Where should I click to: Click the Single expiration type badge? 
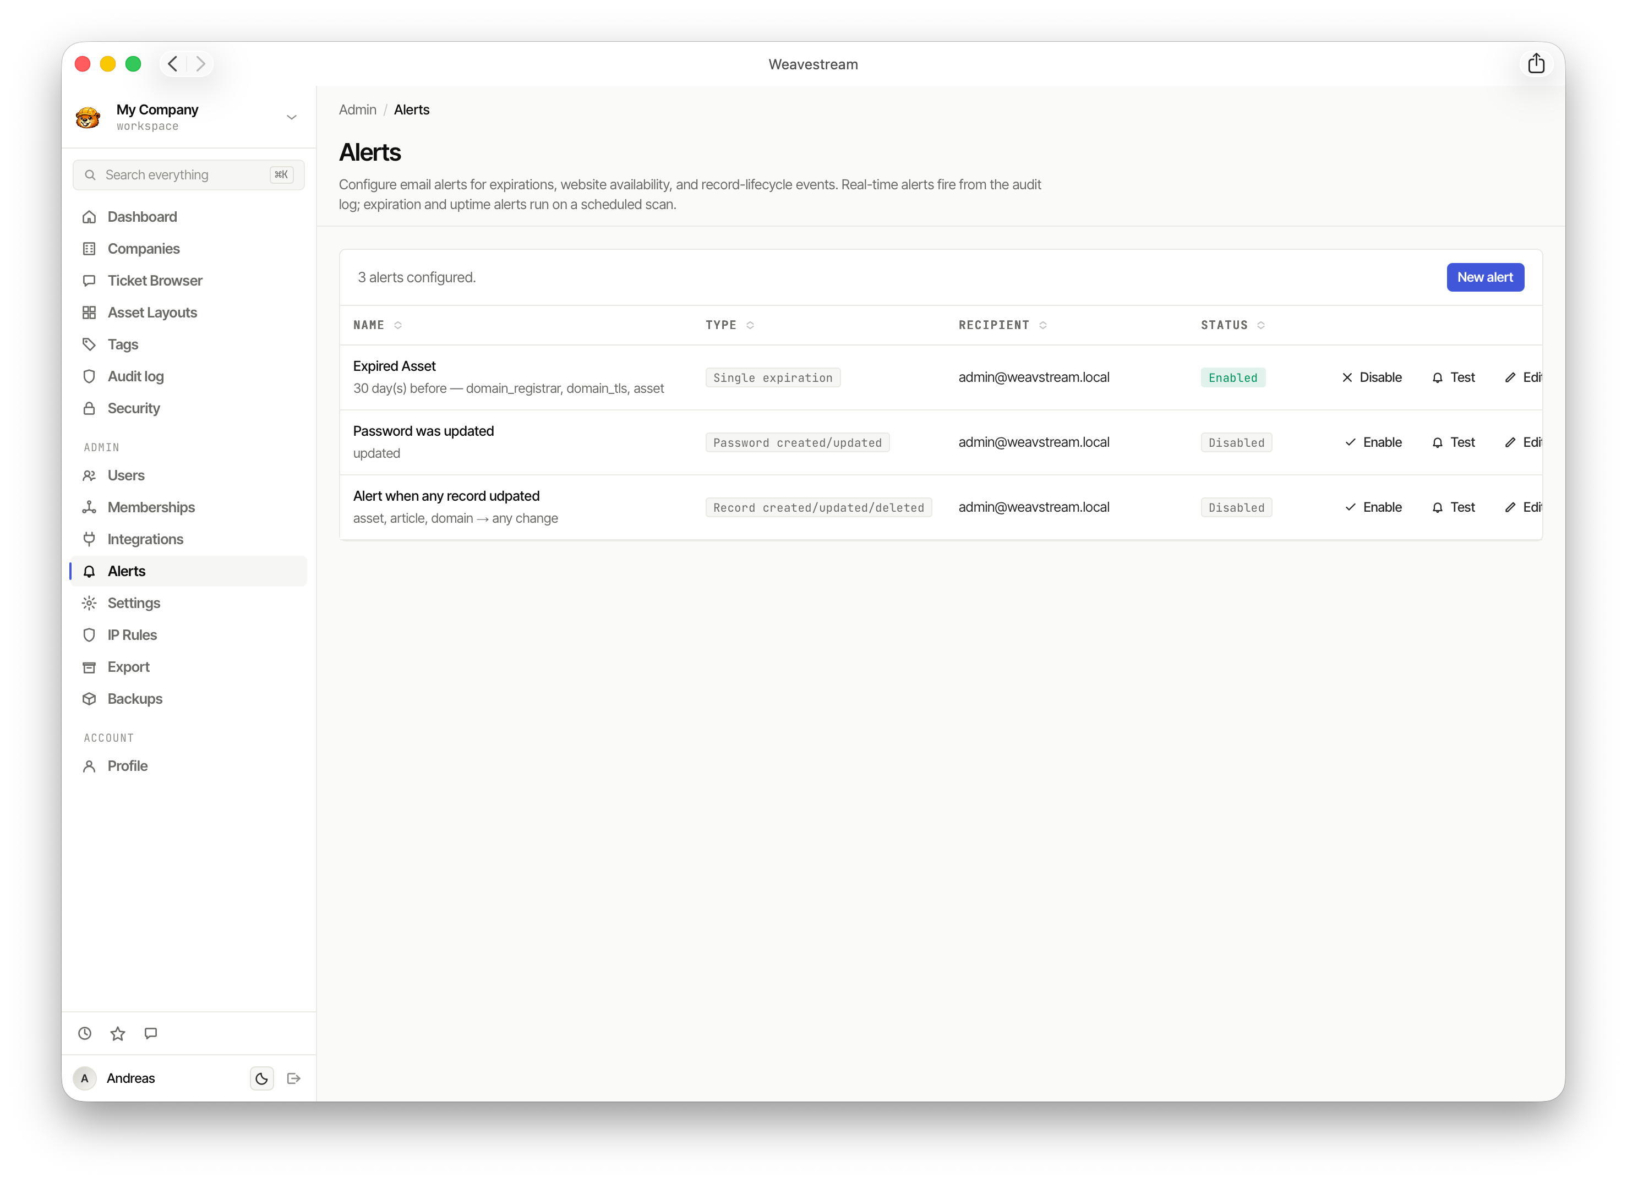point(773,378)
